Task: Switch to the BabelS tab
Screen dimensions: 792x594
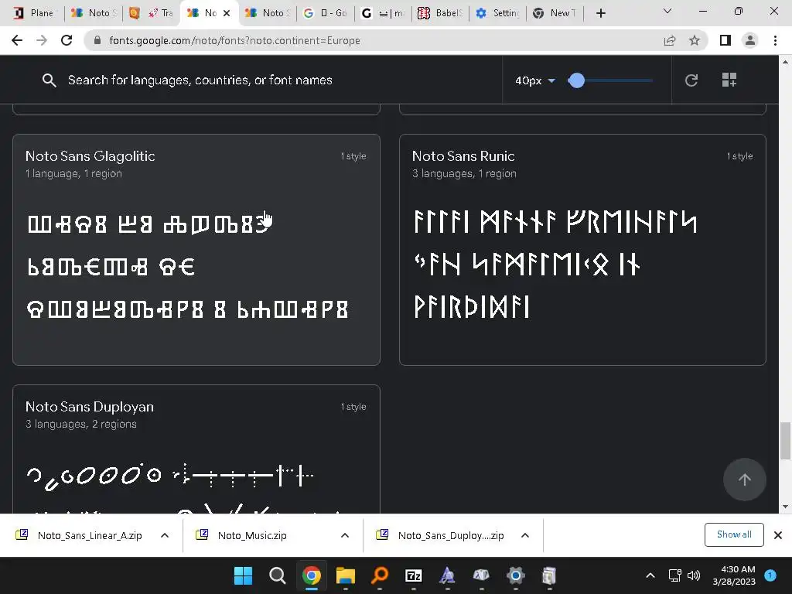Action: (x=440, y=13)
